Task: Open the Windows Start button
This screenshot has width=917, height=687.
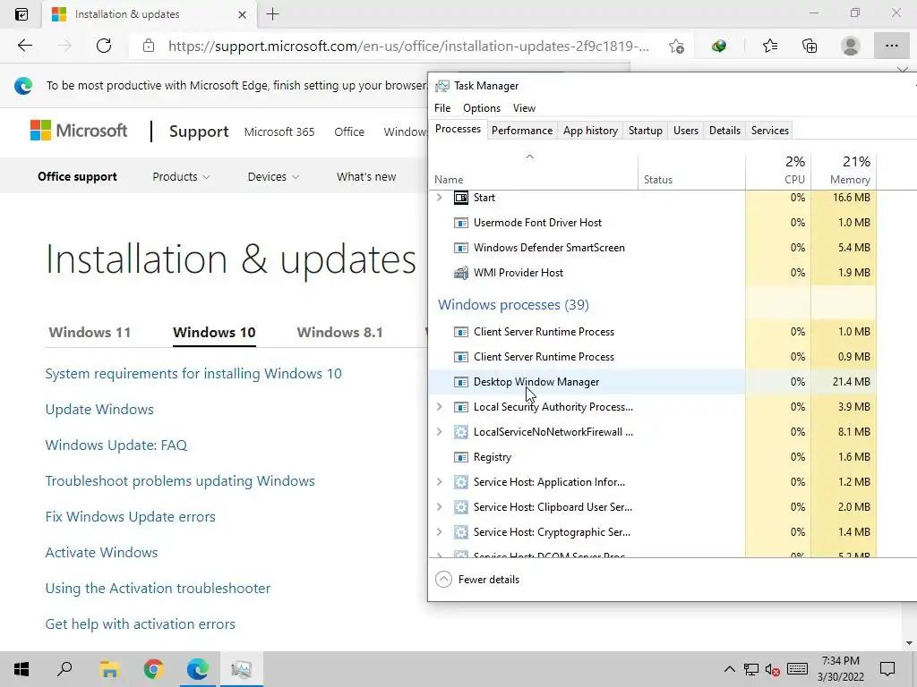Action: click(x=21, y=669)
